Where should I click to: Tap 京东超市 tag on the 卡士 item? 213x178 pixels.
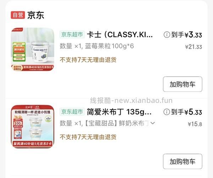[x=72, y=35]
